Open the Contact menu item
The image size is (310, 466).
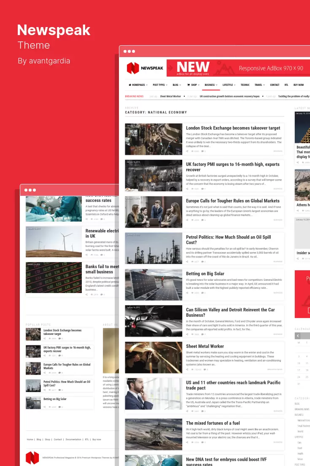tap(275, 85)
